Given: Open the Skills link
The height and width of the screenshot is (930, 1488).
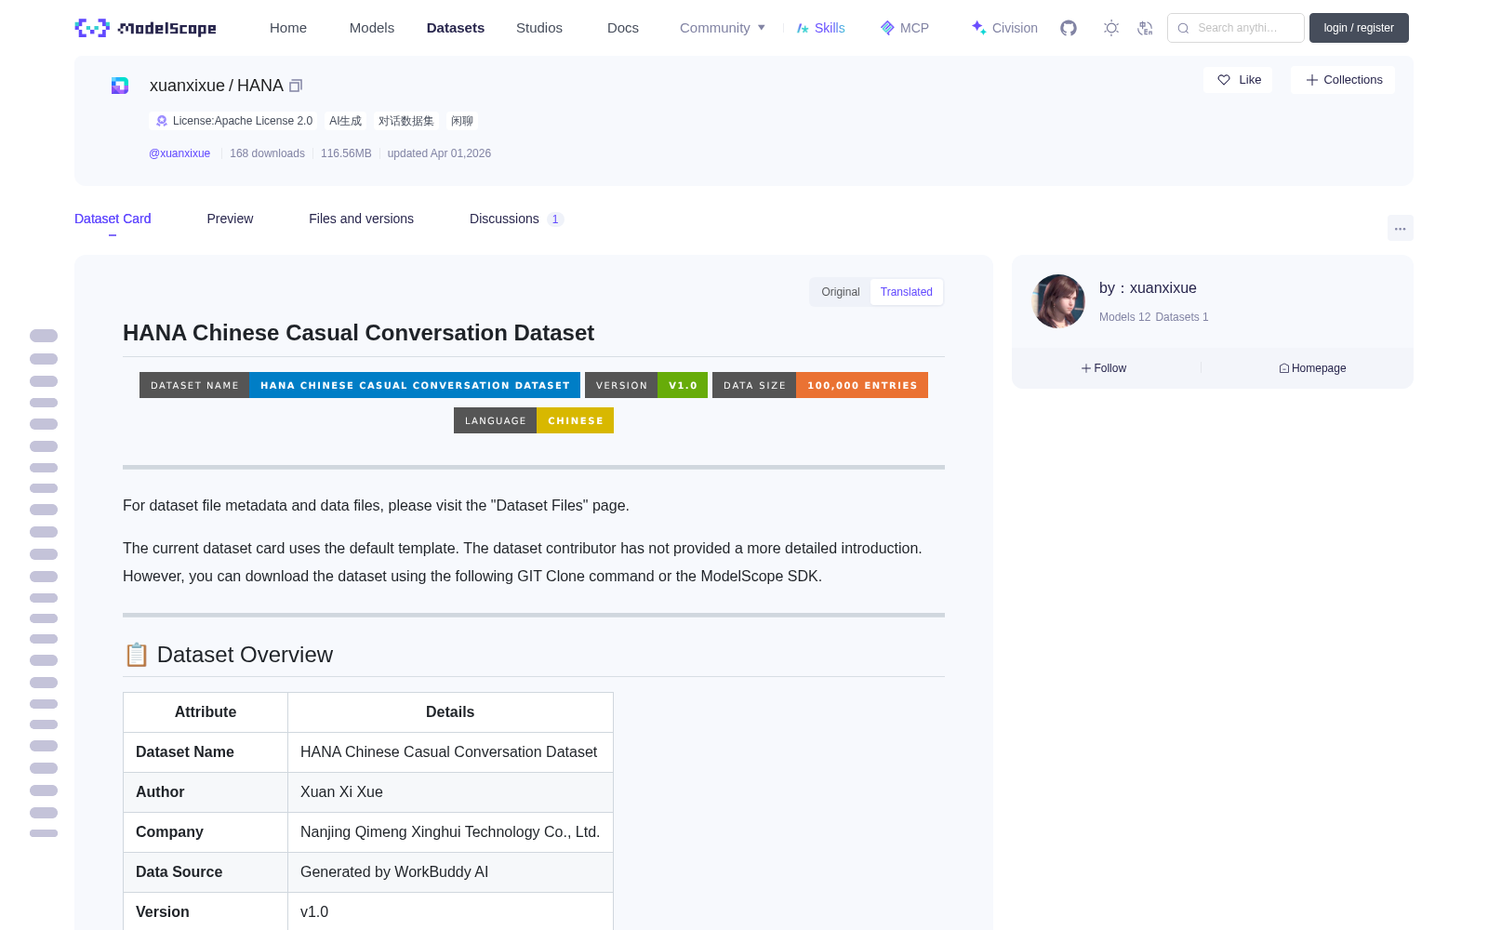Looking at the screenshot, I should (x=821, y=28).
